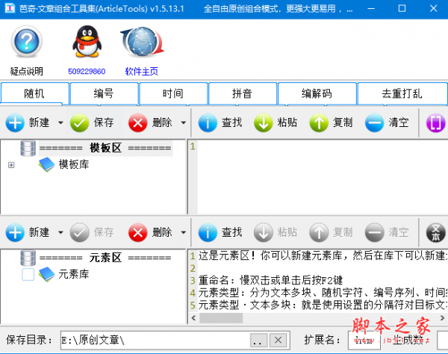Tick the 元素库 checkbox

(28, 275)
